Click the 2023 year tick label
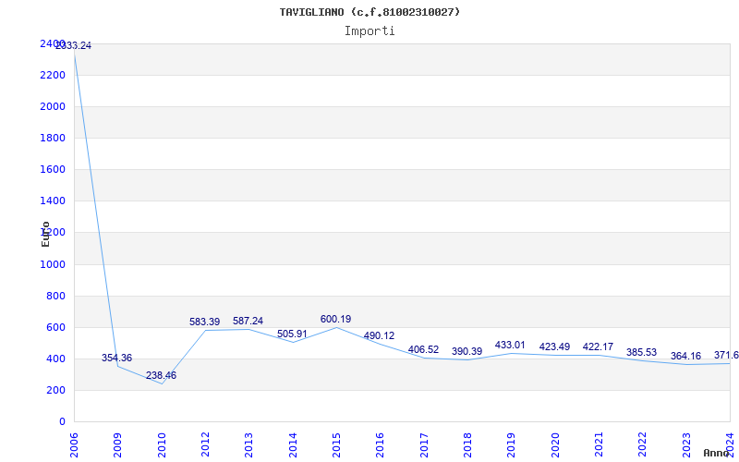This screenshot has width=739, height=462. click(x=686, y=445)
